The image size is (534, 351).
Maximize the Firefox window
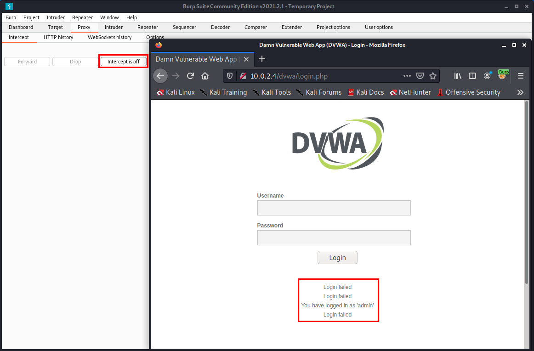514,45
